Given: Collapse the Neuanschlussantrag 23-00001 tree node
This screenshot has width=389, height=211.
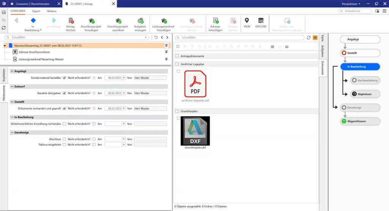Looking at the screenshot, I should click(5, 46).
